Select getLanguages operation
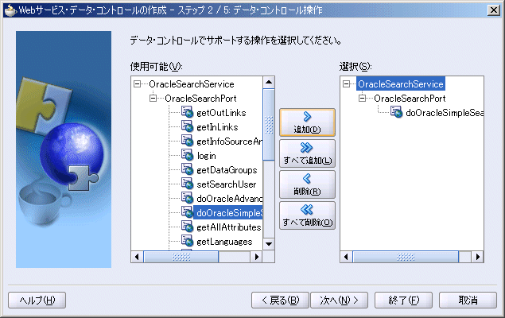505x318 pixels. click(224, 242)
